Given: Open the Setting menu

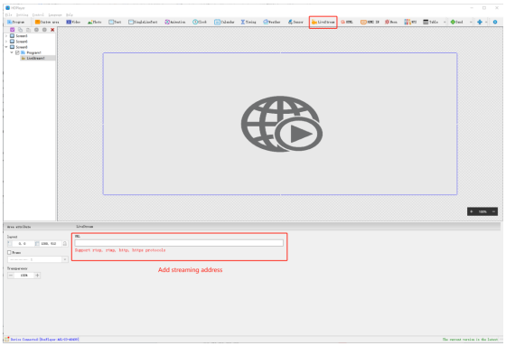Looking at the screenshot, I should pyautogui.click(x=23, y=14).
